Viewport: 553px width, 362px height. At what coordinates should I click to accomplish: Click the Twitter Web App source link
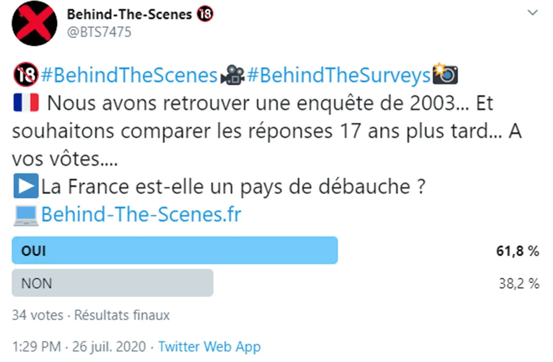(x=209, y=346)
